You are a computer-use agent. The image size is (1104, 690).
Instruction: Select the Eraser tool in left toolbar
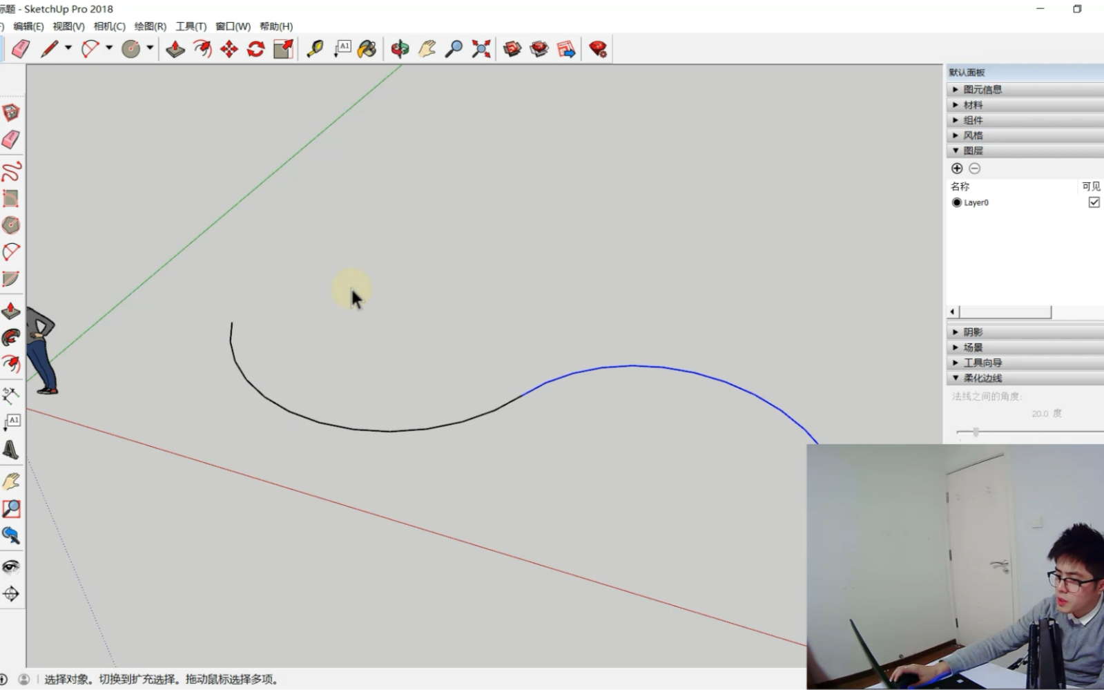coord(11,140)
